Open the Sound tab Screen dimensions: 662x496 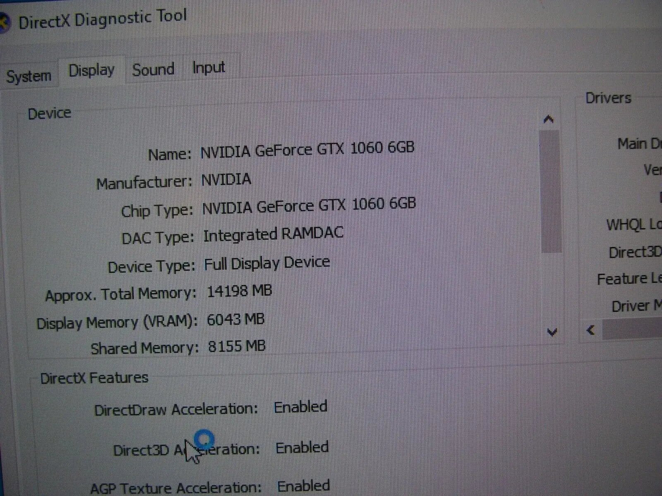(x=153, y=69)
